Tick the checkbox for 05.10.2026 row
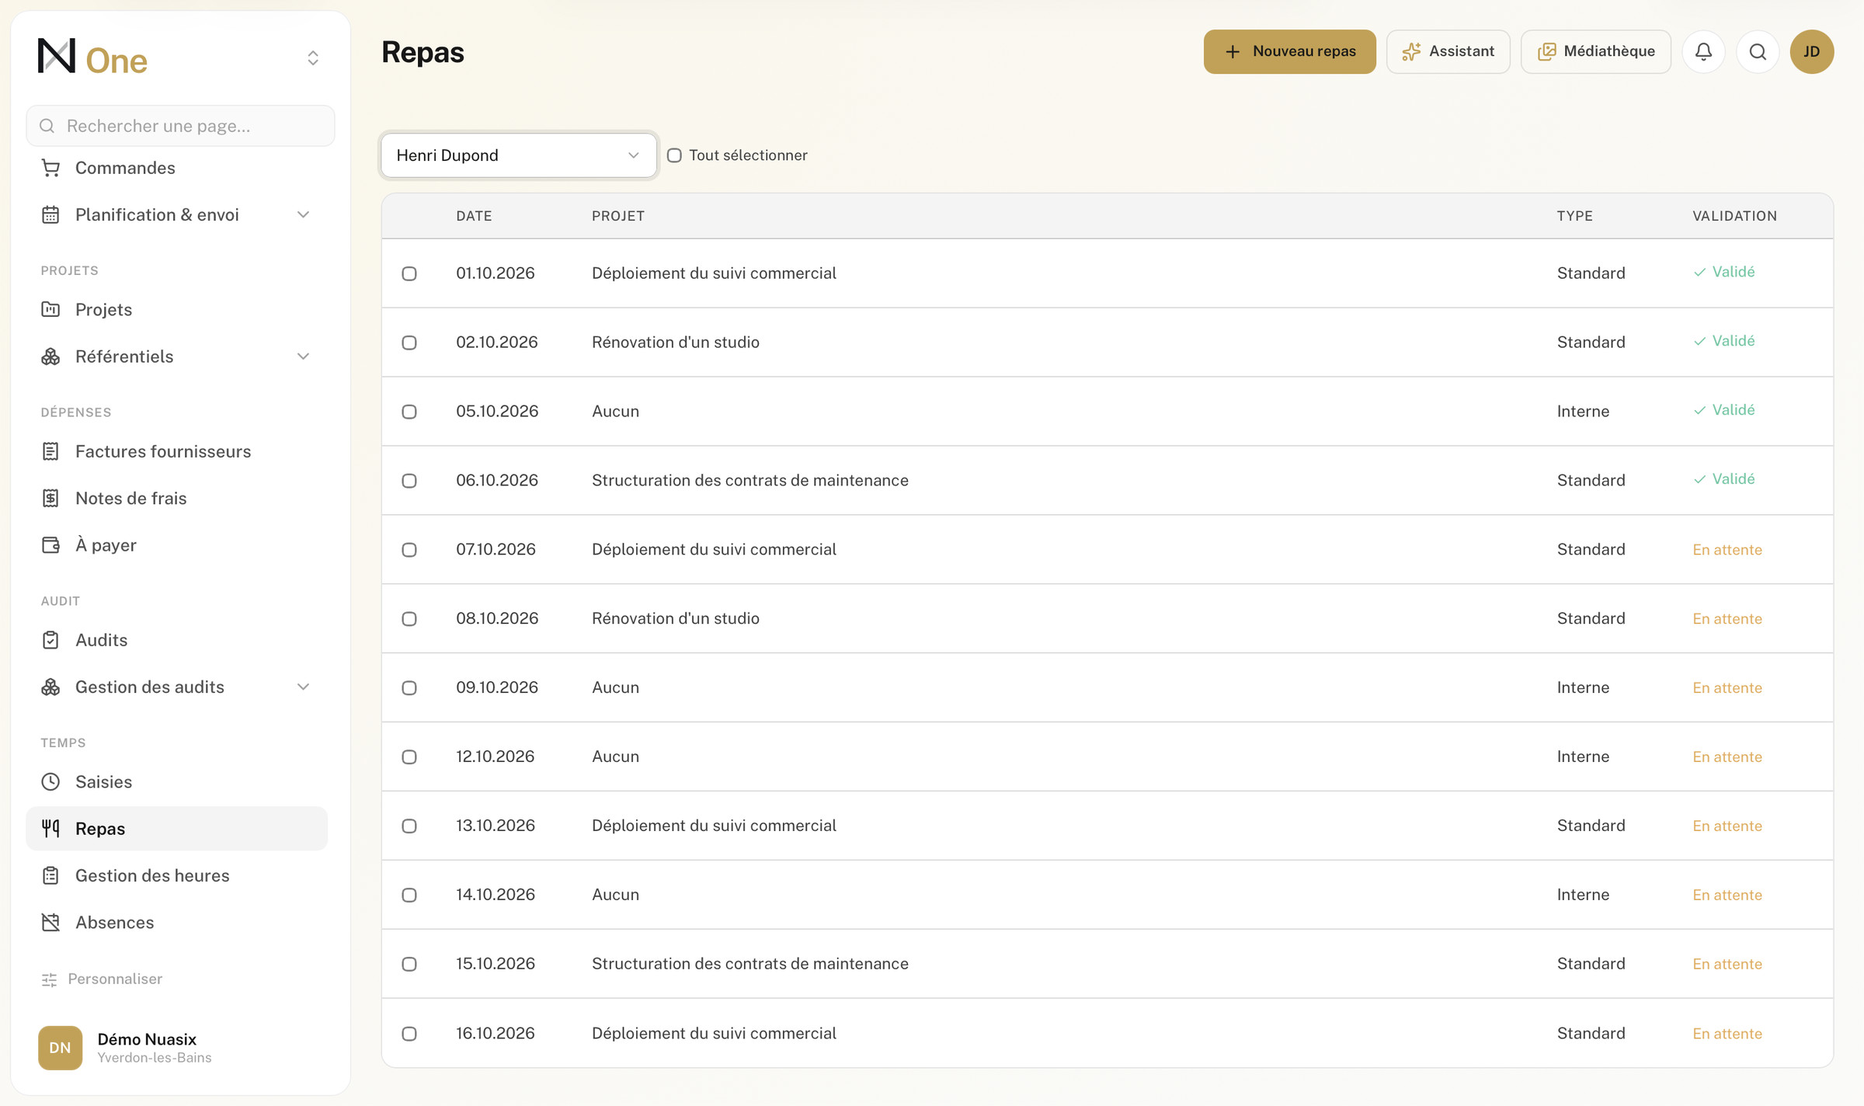This screenshot has width=1864, height=1106. [409, 412]
